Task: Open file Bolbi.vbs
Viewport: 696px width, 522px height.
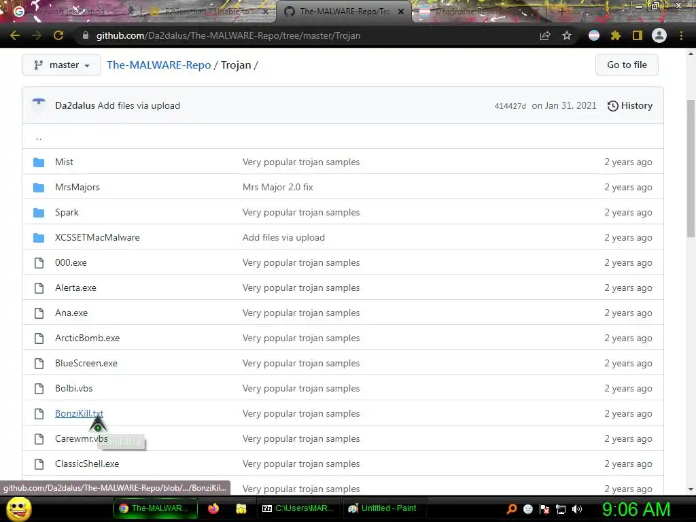Action: [73, 388]
